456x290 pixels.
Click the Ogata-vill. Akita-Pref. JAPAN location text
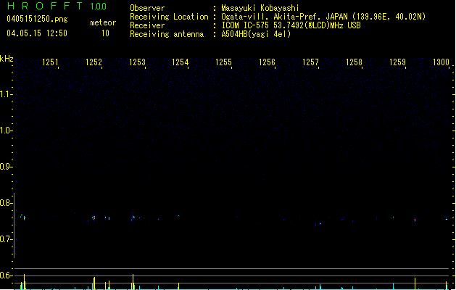[x=323, y=17]
